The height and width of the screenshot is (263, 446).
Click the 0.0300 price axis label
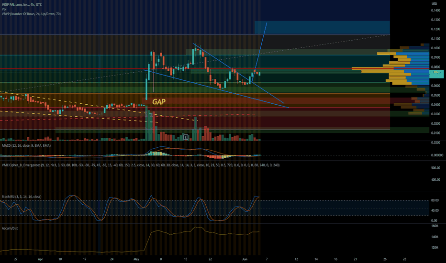[435, 114]
